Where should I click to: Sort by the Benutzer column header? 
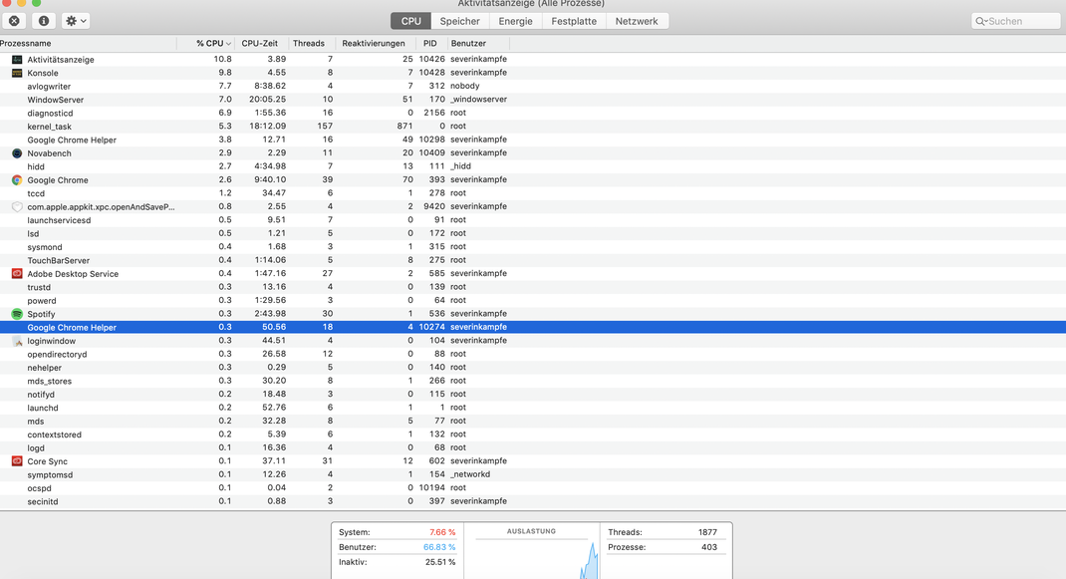tap(478, 44)
